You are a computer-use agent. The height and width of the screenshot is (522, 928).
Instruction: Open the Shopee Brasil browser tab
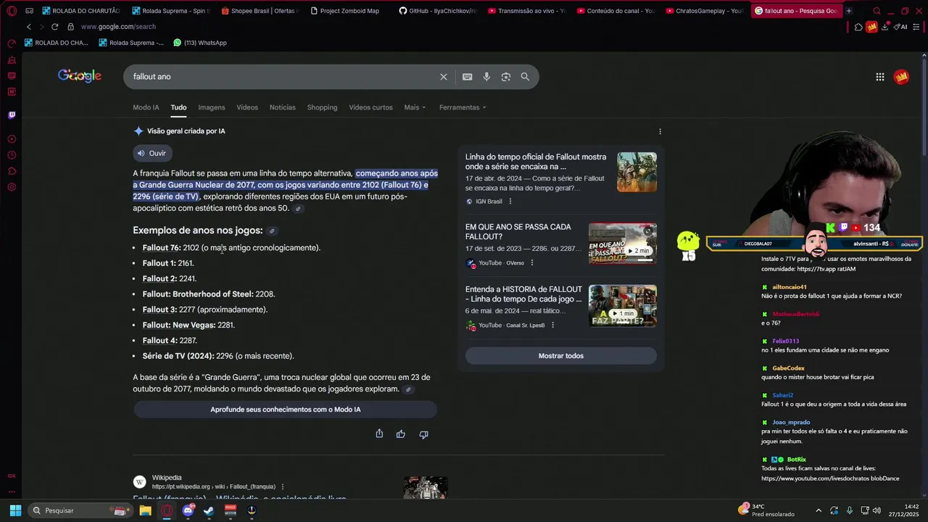click(260, 11)
